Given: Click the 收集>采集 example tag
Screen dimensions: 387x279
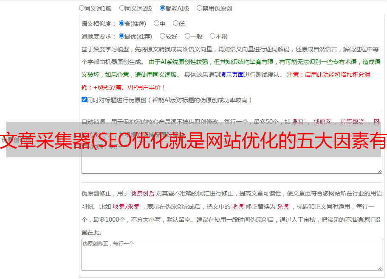Looking at the screenshot, I should [x=126, y=206].
